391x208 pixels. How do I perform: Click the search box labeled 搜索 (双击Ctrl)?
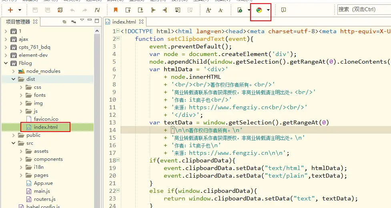click(x=363, y=10)
